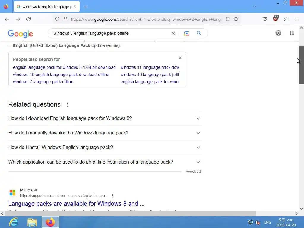
Task: Send feedback on related questions
Action: [194, 172]
